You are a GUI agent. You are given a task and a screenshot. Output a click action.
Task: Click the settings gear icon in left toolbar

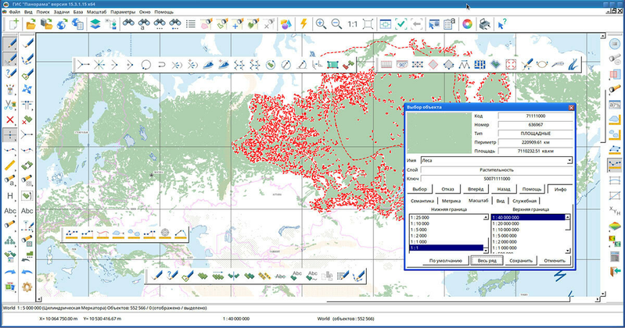tap(27, 287)
